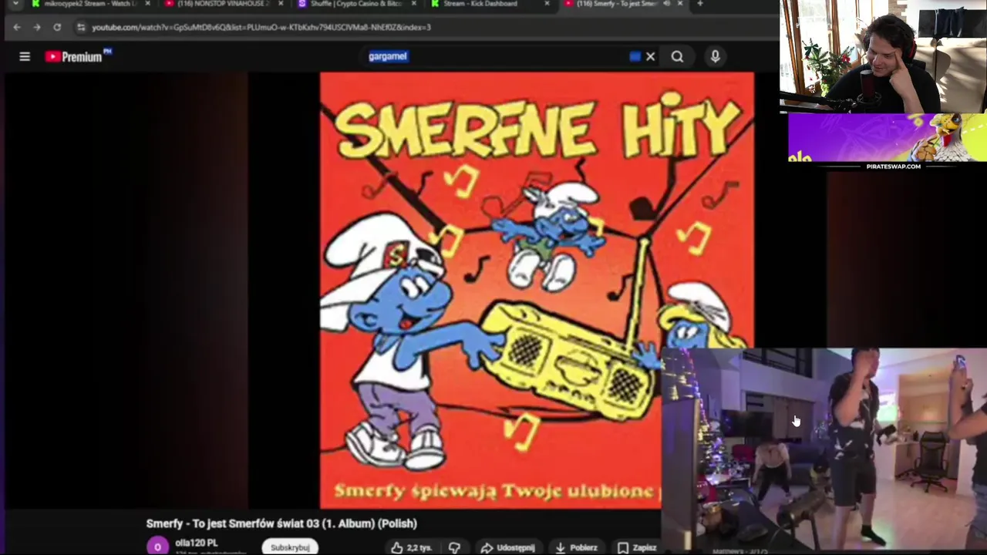This screenshot has width=987, height=555.
Task: Close the Kick Dashboard tab
Action: pyautogui.click(x=547, y=4)
